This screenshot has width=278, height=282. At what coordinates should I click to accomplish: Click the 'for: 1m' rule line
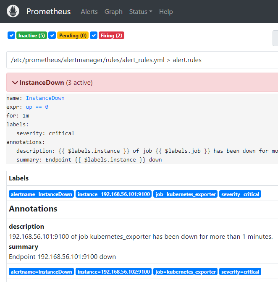click(x=18, y=116)
